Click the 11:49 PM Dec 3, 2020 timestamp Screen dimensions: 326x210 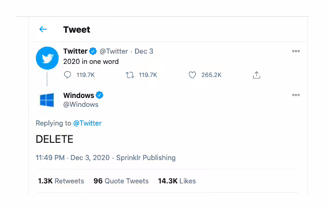click(x=73, y=158)
